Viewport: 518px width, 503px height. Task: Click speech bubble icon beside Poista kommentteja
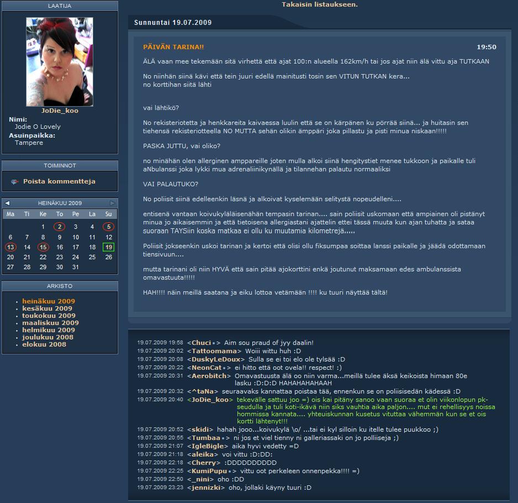coord(15,181)
